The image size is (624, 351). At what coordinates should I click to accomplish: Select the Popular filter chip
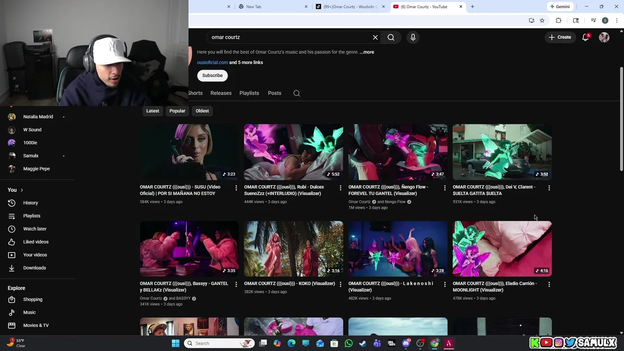tap(177, 111)
